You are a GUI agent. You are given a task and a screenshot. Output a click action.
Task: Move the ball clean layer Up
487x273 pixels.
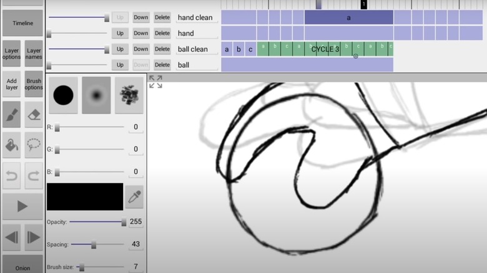pos(120,49)
